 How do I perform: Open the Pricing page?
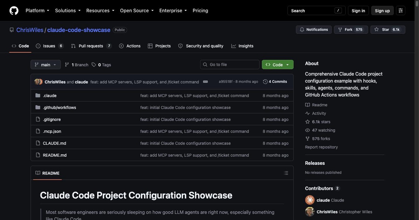click(200, 10)
